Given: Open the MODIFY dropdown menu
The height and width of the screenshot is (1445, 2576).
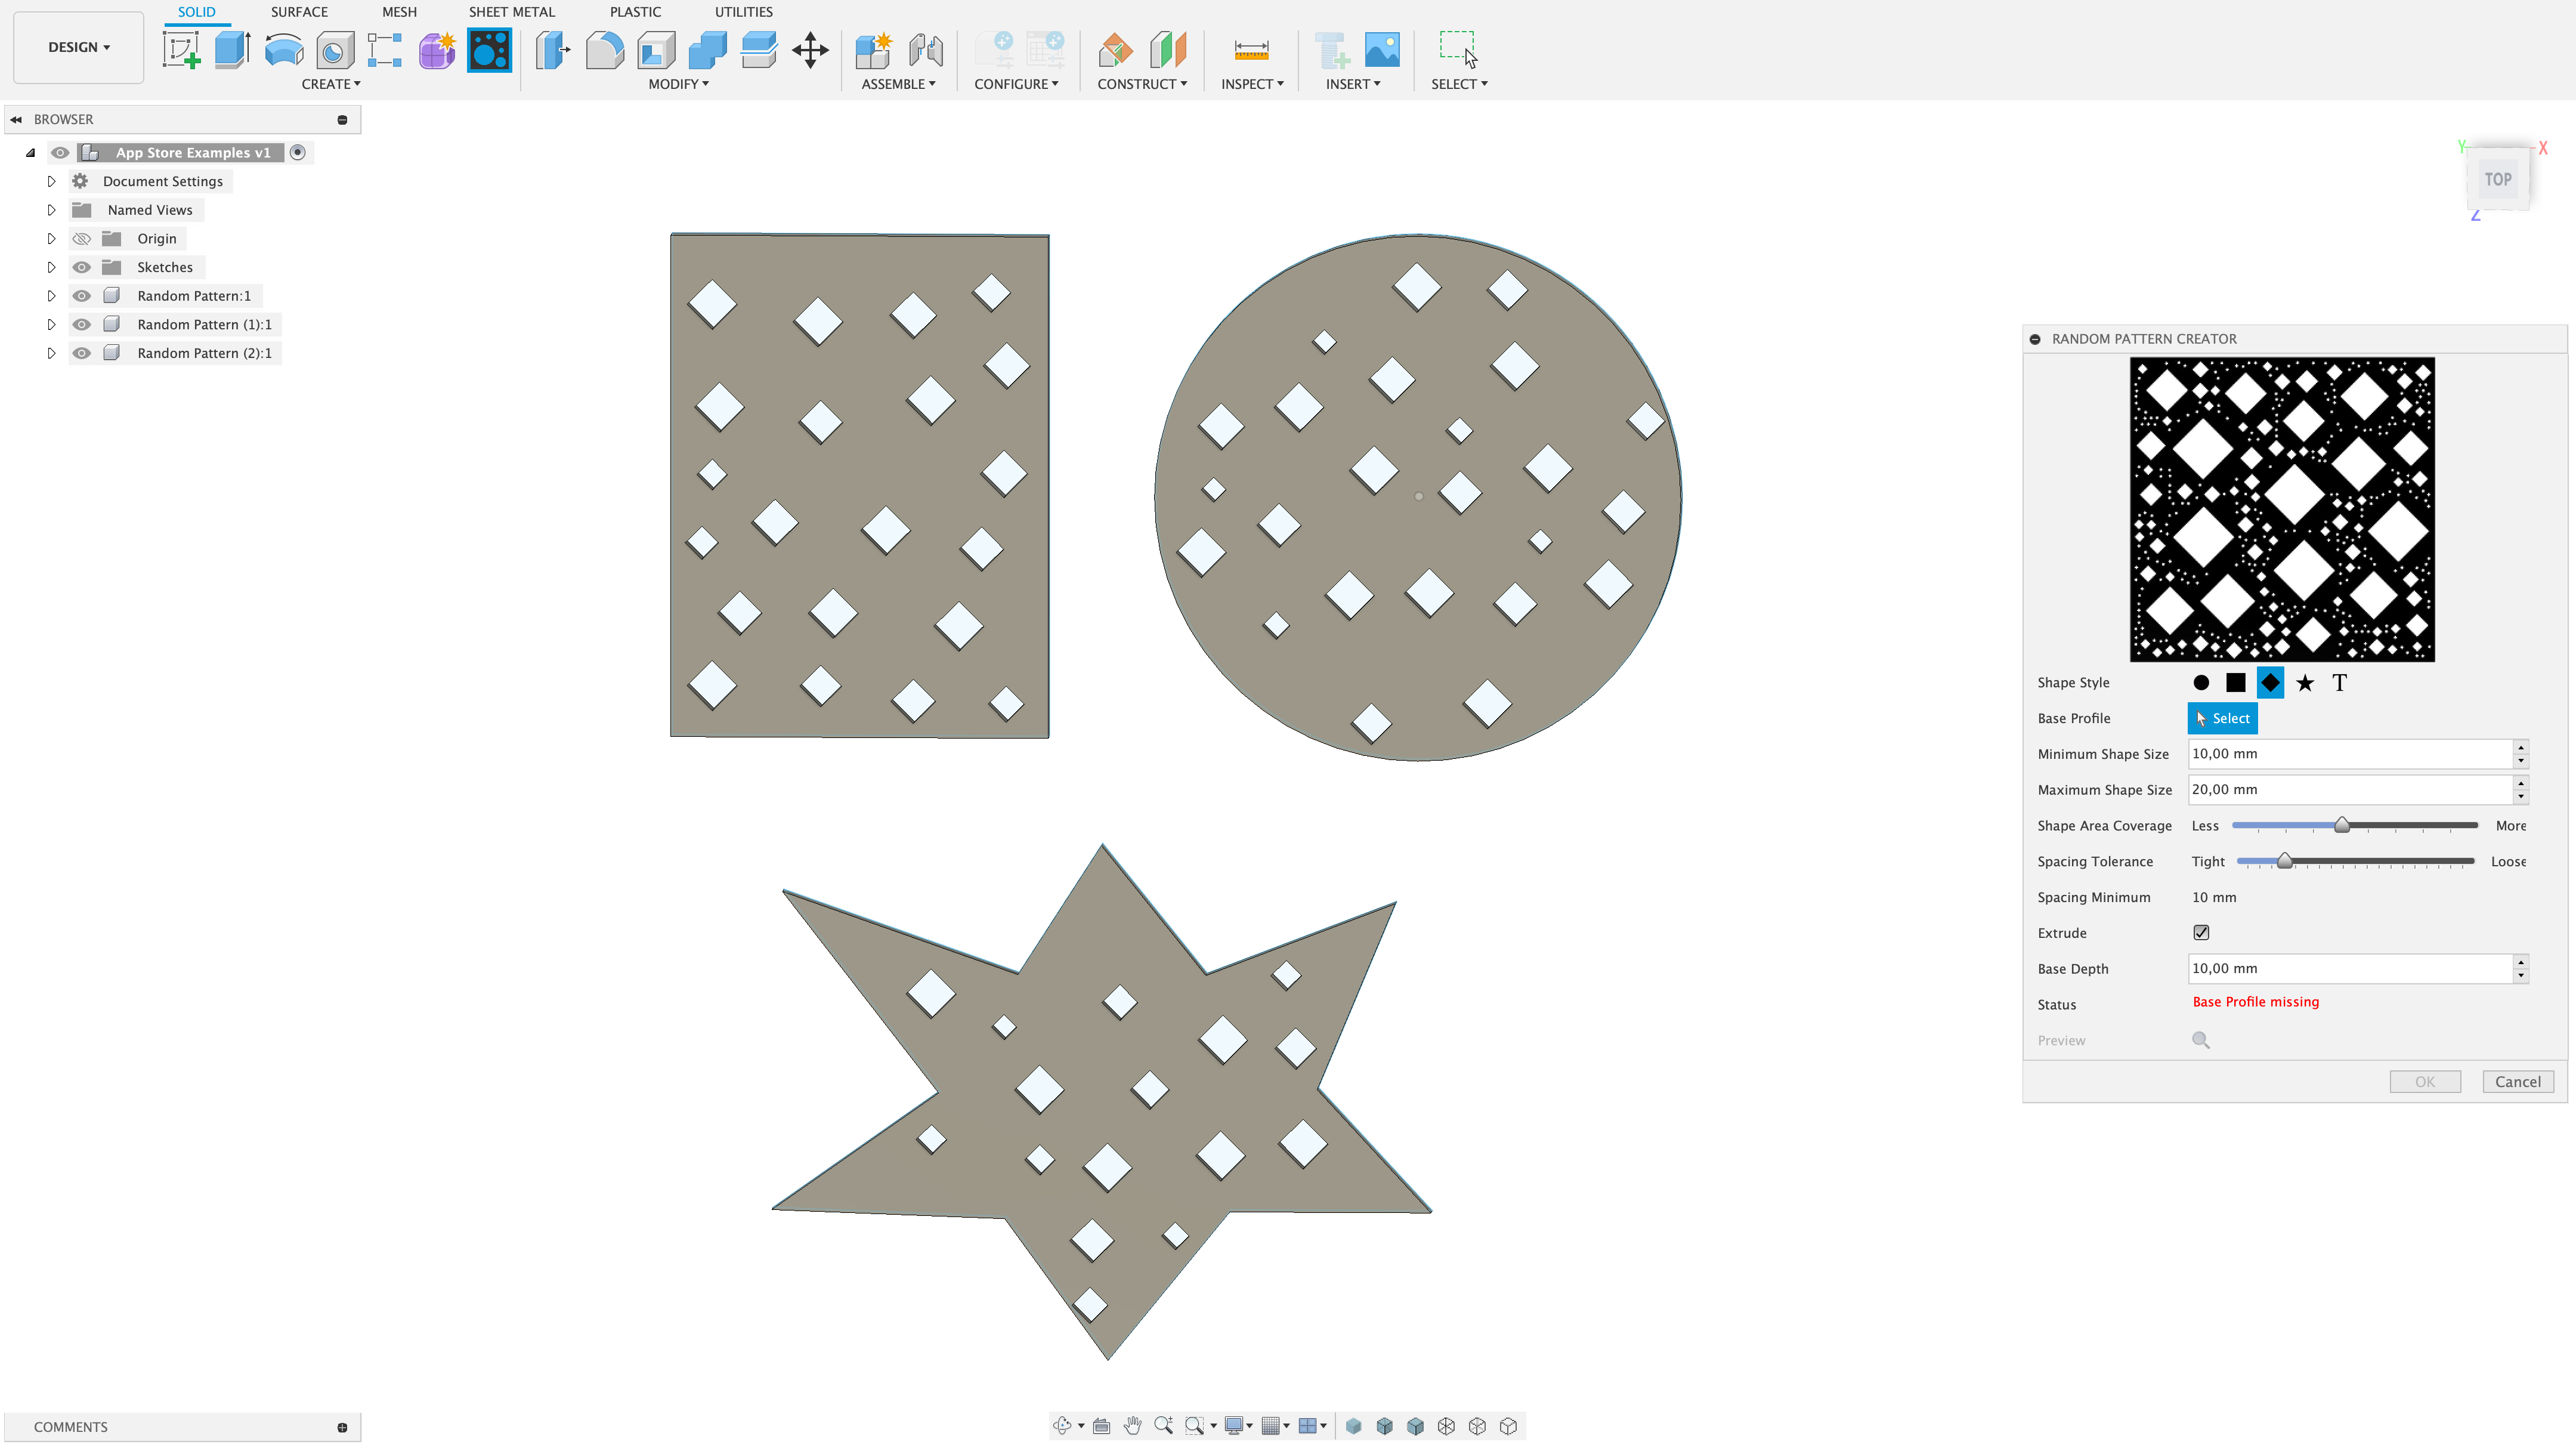Looking at the screenshot, I should tap(678, 84).
